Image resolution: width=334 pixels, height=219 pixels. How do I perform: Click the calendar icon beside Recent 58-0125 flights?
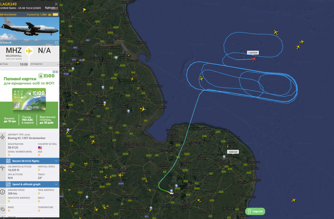coord(8,161)
